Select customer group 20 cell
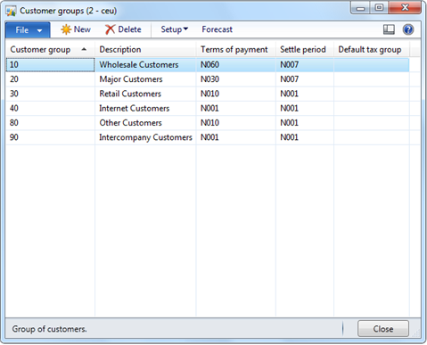The image size is (427, 345). (50, 79)
